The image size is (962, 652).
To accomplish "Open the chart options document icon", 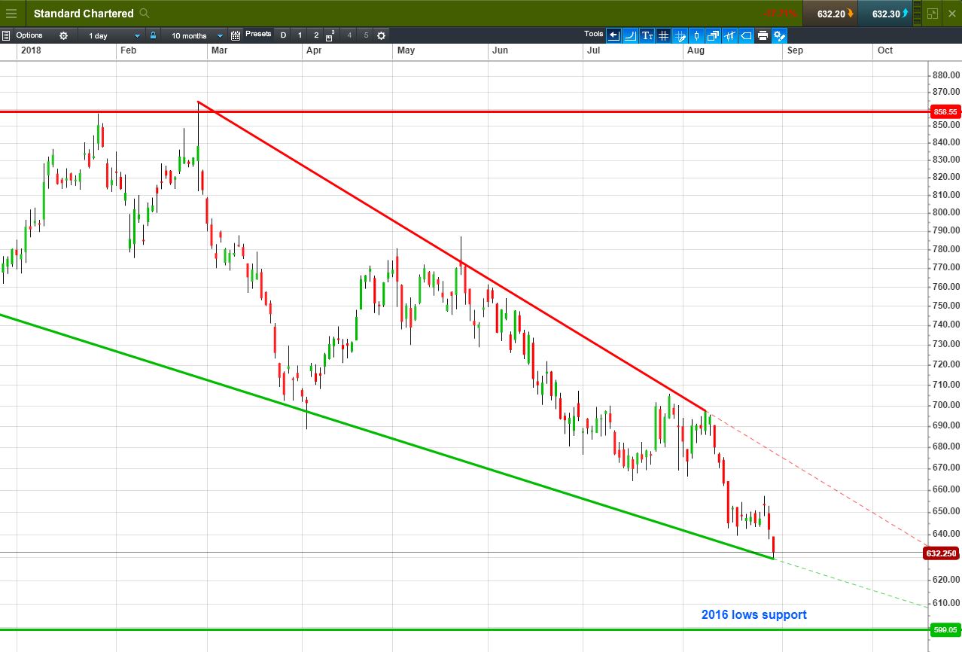I will pos(6,35).
